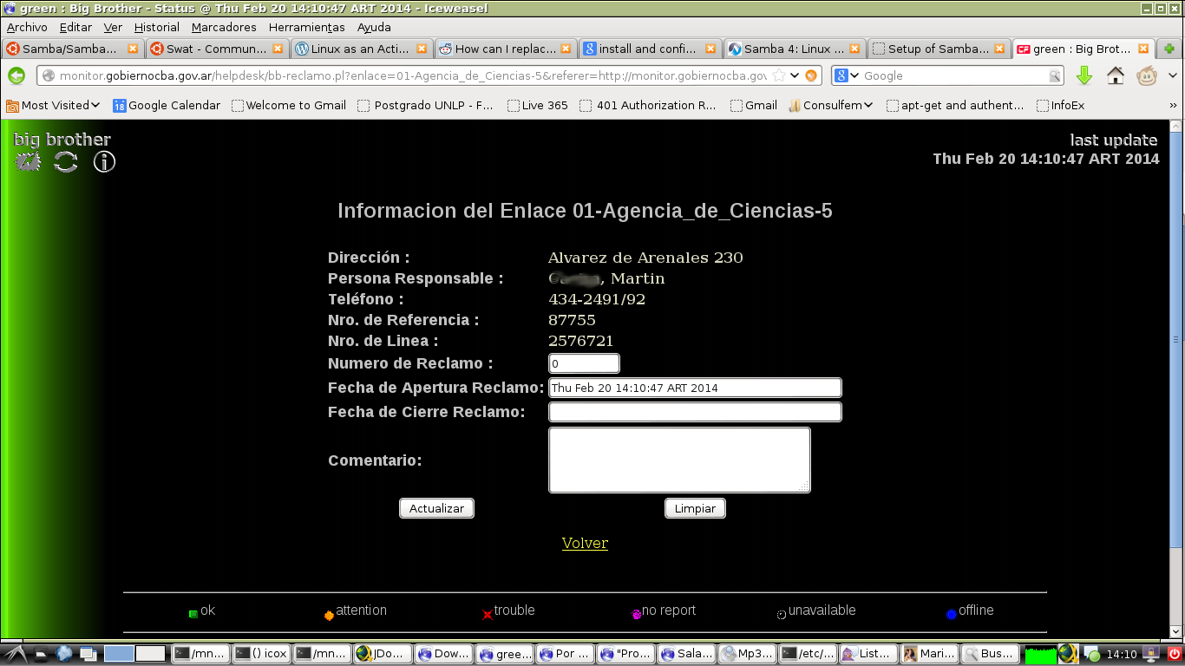Open the Ver menu

(x=113, y=27)
